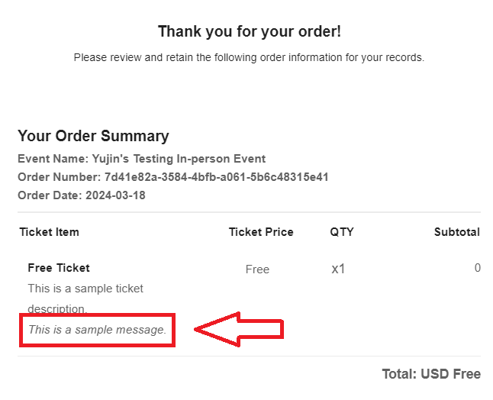Viewport: 493px width, 400px height.
Task: Click the Order Date 2024-03-18 line
Action: pyautogui.click(x=82, y=195)
